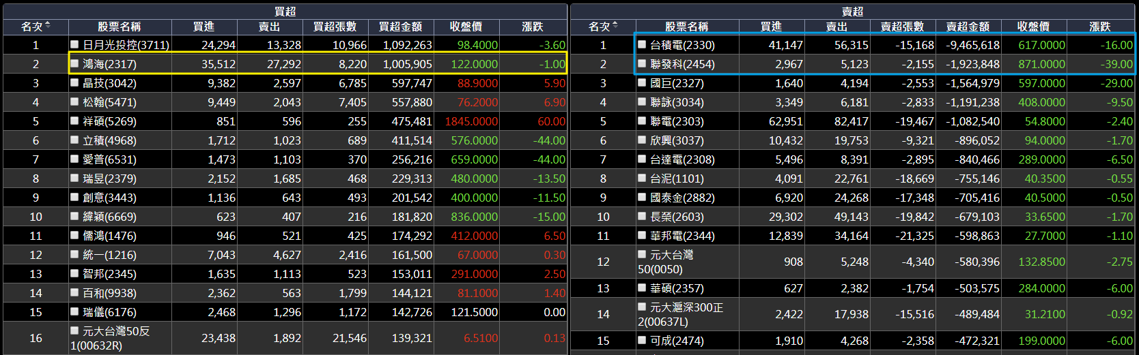The image size is (1139, 355).
Task: Click net sell value -21,325
Action: point(915,236)
